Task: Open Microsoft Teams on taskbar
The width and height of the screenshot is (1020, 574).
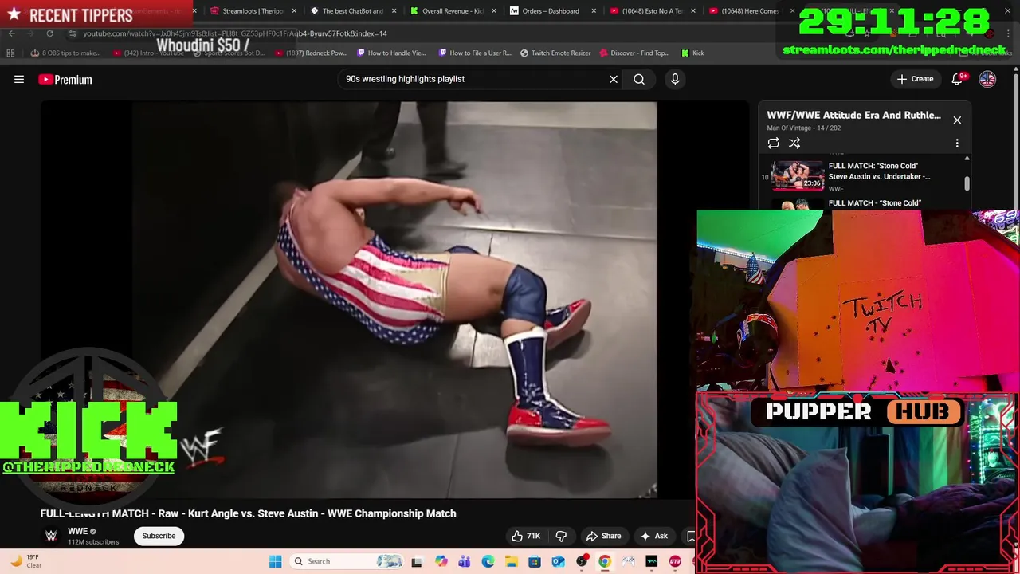Action: (x=464, y=561)
